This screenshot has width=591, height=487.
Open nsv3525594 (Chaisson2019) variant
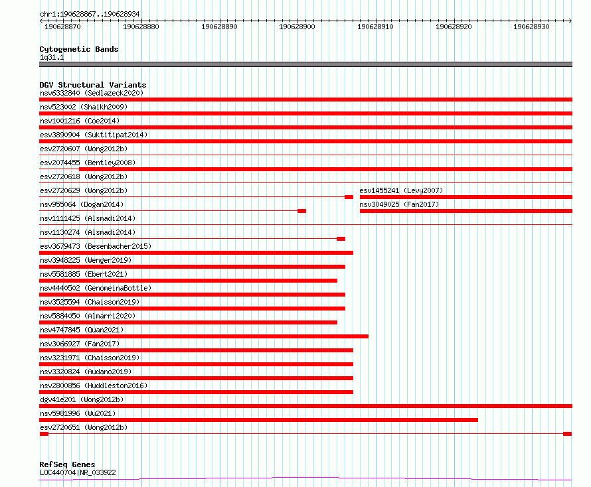coord(90,302)
